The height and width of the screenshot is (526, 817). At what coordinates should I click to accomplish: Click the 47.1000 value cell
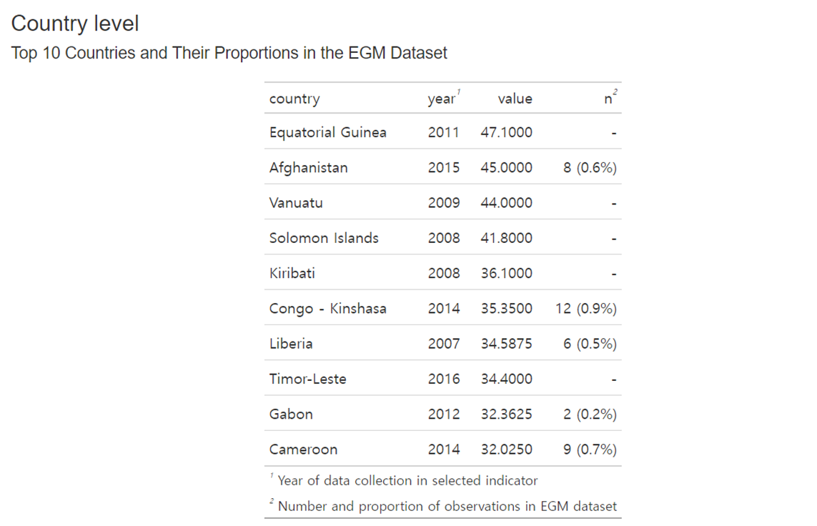506,132
